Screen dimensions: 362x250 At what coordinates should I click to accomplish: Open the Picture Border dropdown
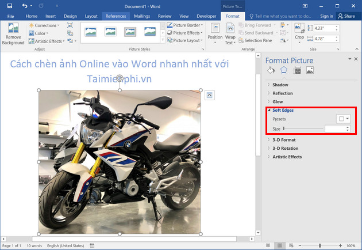[185, 25]
